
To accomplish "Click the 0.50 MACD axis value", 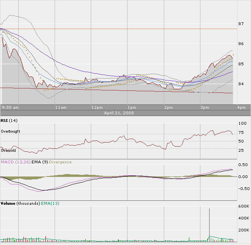I will coord(243,165).
